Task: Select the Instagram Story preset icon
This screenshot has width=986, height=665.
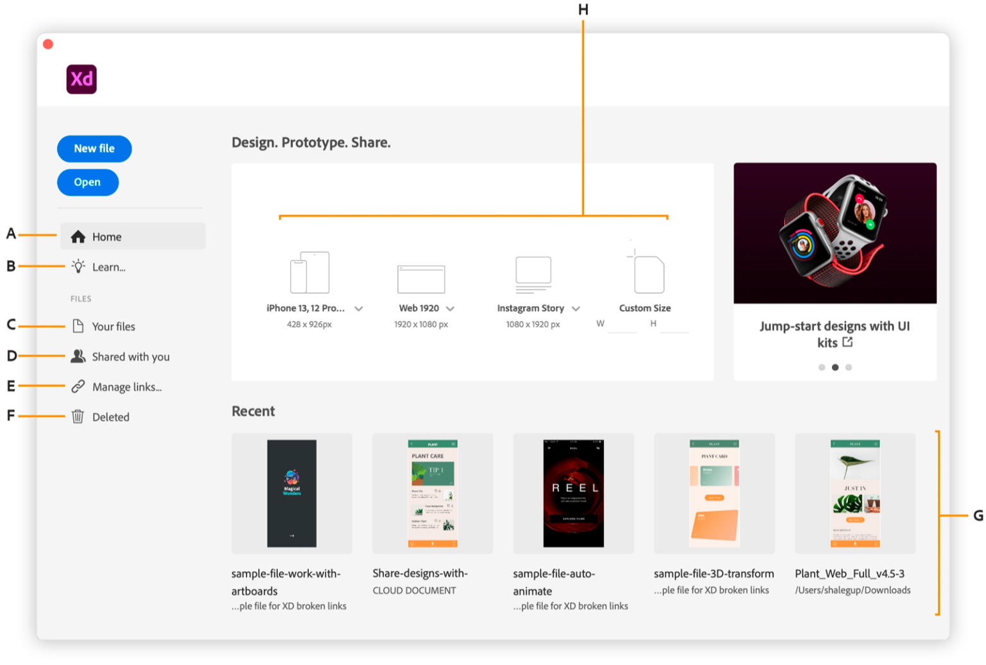Action: tap(533, 274)
